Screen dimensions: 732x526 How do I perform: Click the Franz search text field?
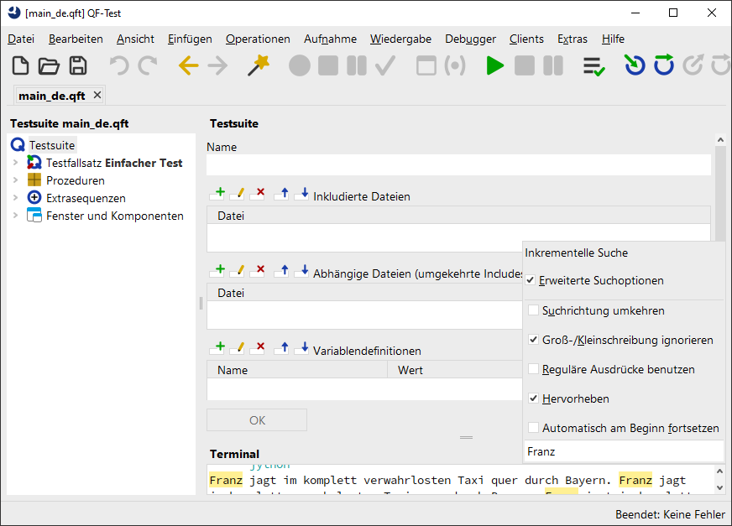coord(624,451)
